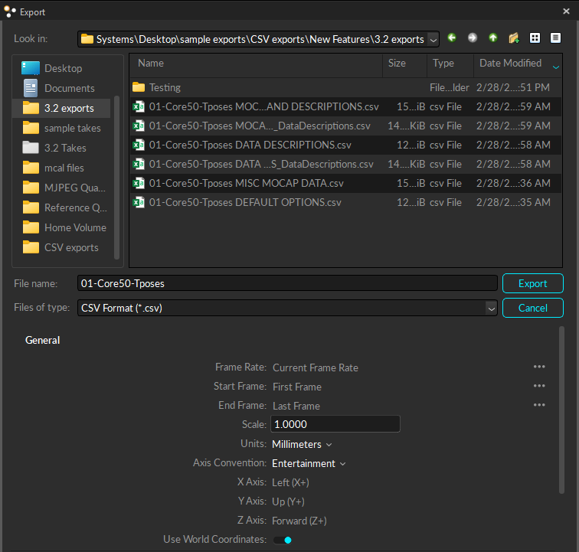Open End Frame options ellipsis
Screen dimensions: 579x552
[539, 405]
